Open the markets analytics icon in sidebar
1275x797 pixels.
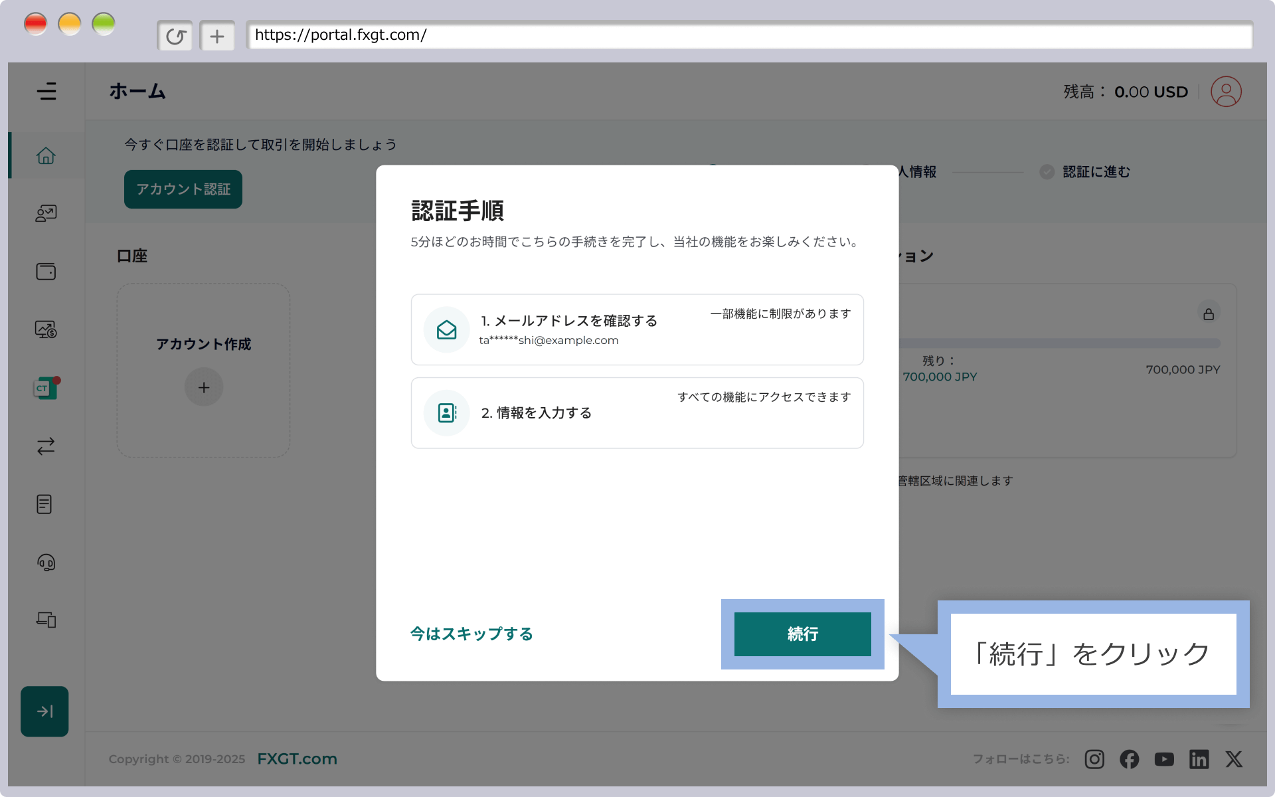[45, 329]
